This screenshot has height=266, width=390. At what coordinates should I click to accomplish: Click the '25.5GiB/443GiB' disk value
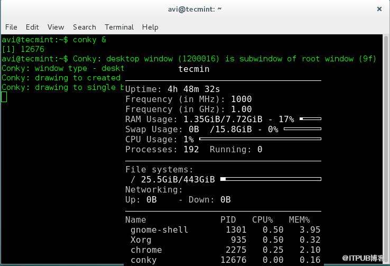click(x=178, y=179)
